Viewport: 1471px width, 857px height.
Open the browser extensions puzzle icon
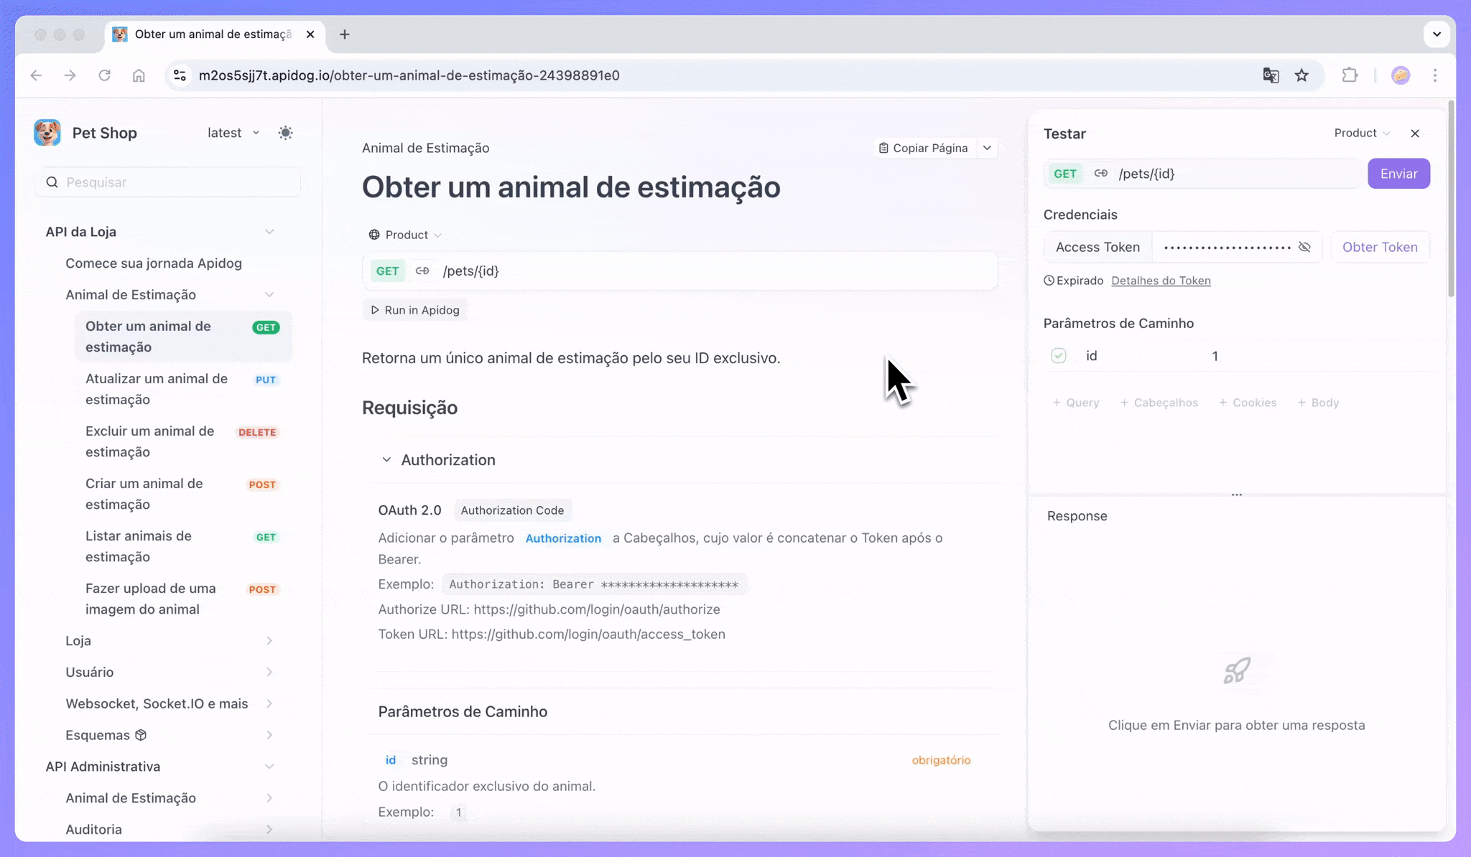point(1350,75)
